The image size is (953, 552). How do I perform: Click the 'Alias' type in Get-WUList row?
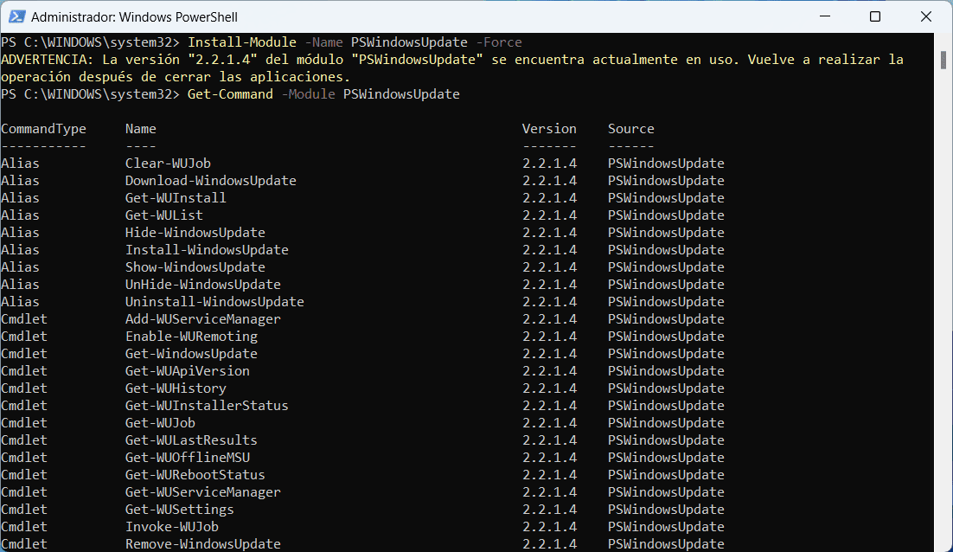pyautogui.click(x=20, y=215)
